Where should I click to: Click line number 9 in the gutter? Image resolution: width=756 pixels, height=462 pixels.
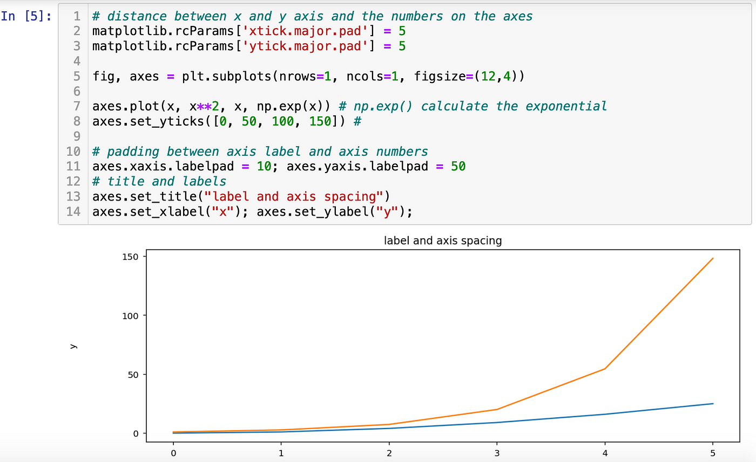(x=77, y=136)
